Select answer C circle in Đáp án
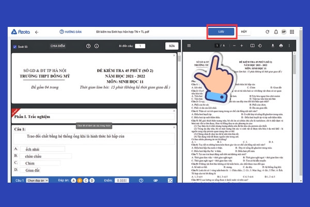 click(86, 181)
